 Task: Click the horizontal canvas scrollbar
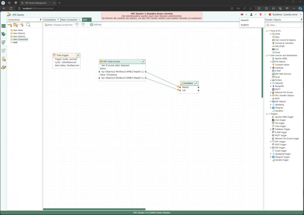click(x=94, y=209)
